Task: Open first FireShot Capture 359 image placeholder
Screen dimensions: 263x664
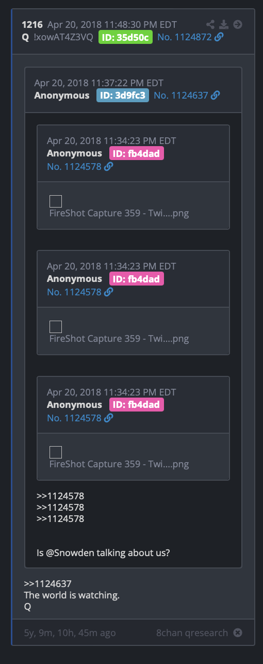Action: [56, 201]
